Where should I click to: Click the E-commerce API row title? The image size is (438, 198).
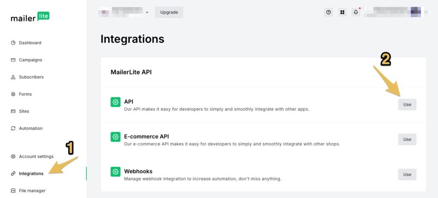tap(146, 137)
